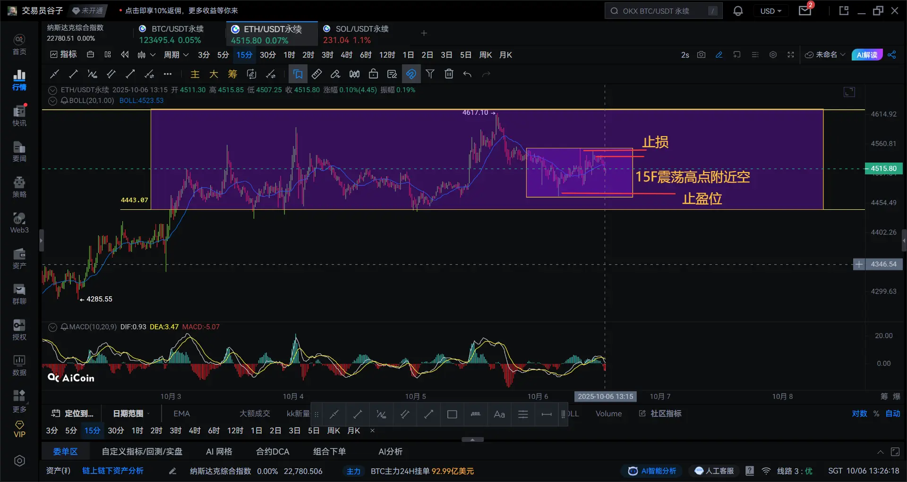907x482 pixels.
Task: Expand the 周期 period dropdown
Action: tap(176, 55)
